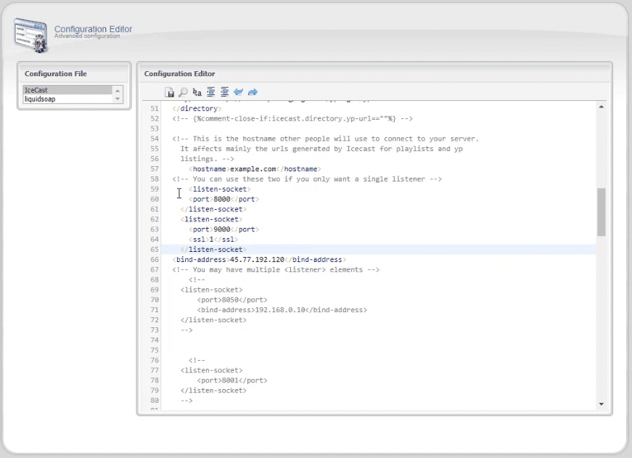The width and height of the screenshot is (632, 458).
Task: Click the closing directory tag line
Action: [197, 108]
